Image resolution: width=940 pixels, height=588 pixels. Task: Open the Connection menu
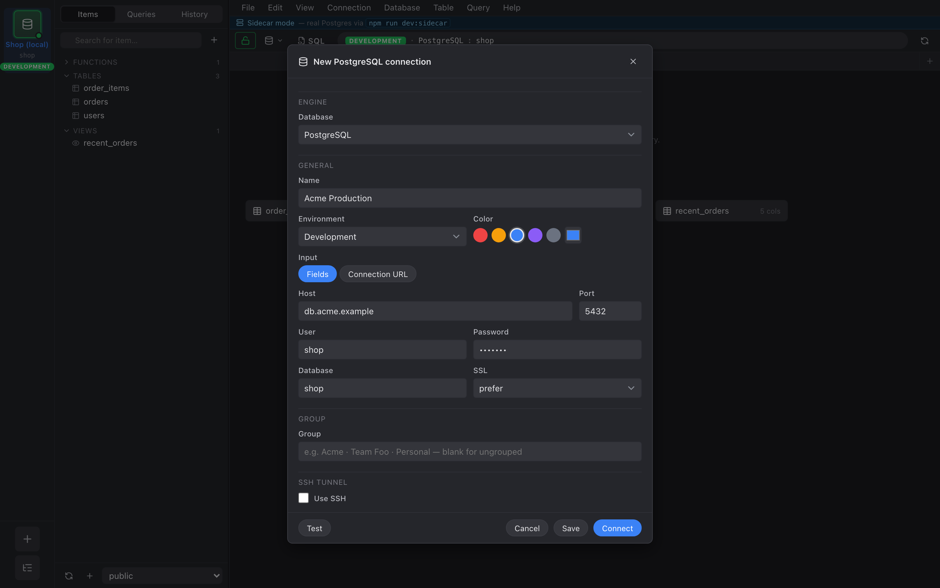click(349, 8)
